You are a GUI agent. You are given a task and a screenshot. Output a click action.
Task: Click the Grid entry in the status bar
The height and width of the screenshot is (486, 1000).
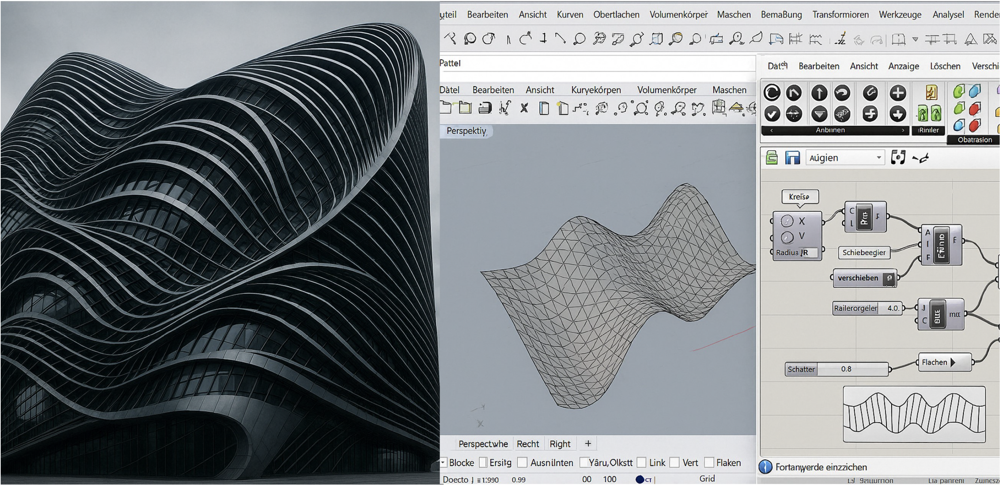coord(707,479)
